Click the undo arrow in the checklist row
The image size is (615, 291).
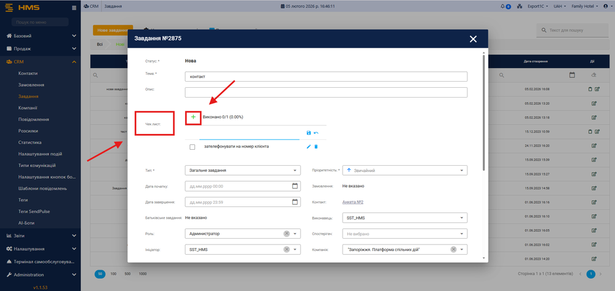(316, 133)
